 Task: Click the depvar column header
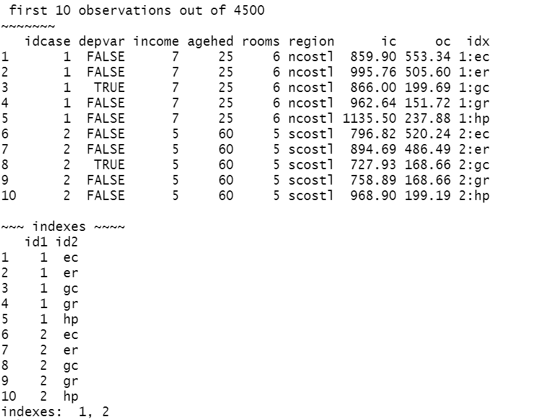pyautogui.click(x=102, y=41)
